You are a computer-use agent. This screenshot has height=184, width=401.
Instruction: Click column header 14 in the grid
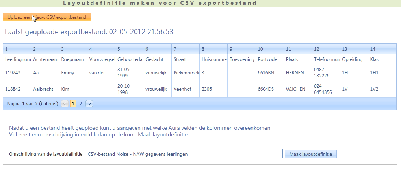(382, 49)
